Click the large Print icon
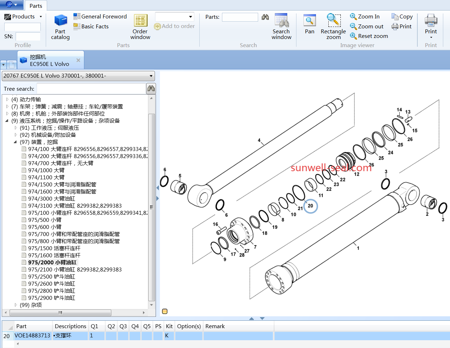Image resolution: width=450 pixels, height=348 pixels. pyautogui.click(x=431, y=24)
